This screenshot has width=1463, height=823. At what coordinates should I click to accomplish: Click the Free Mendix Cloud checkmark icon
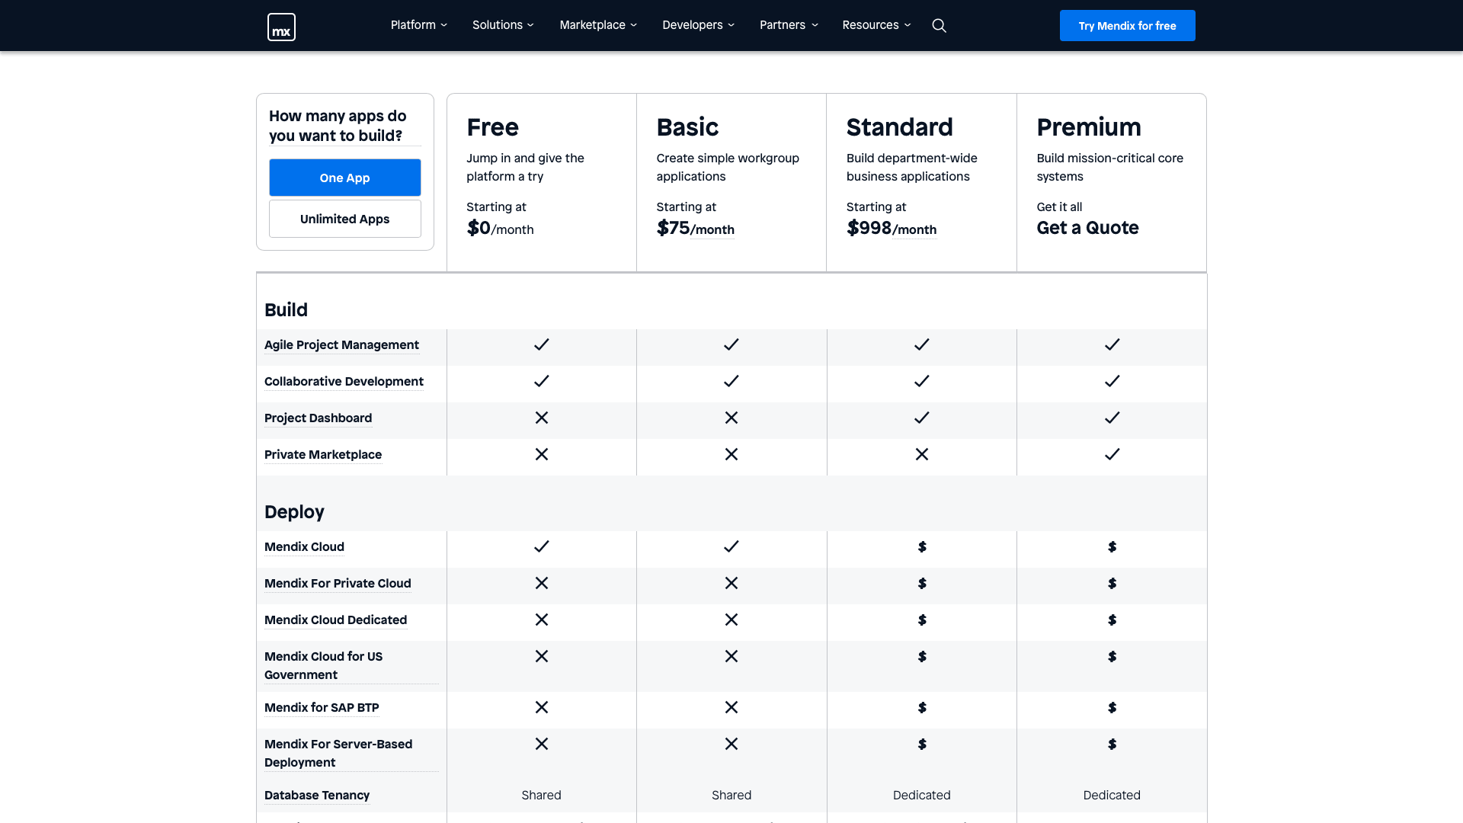542,546
